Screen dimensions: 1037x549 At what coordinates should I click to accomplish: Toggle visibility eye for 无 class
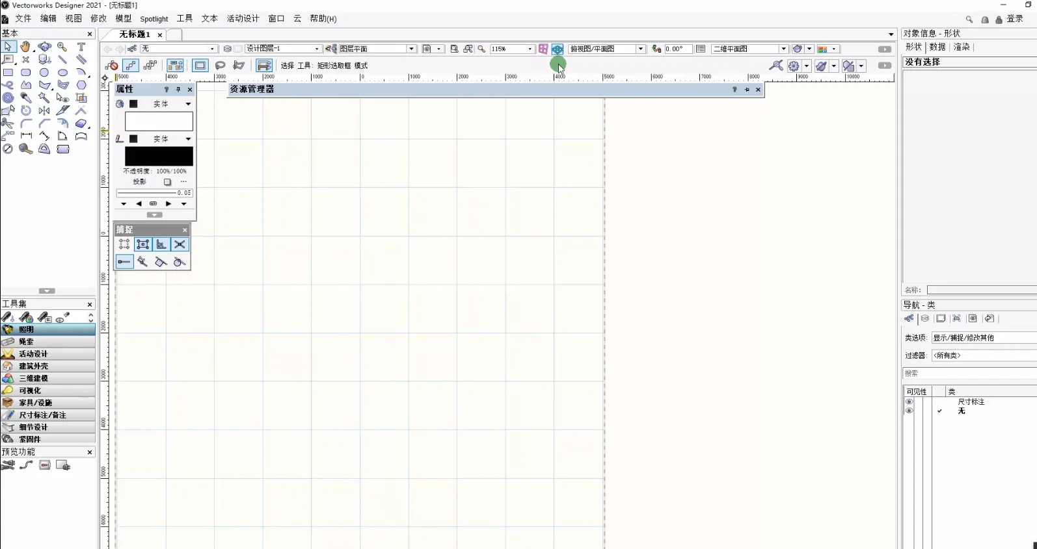[909, 411]
